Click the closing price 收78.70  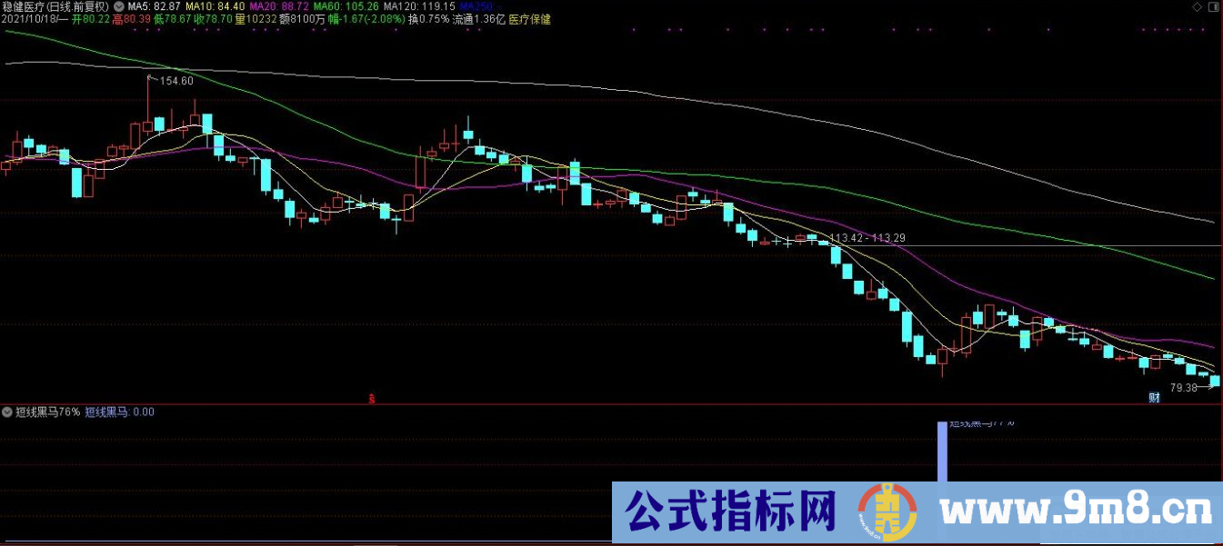point(213,19)
